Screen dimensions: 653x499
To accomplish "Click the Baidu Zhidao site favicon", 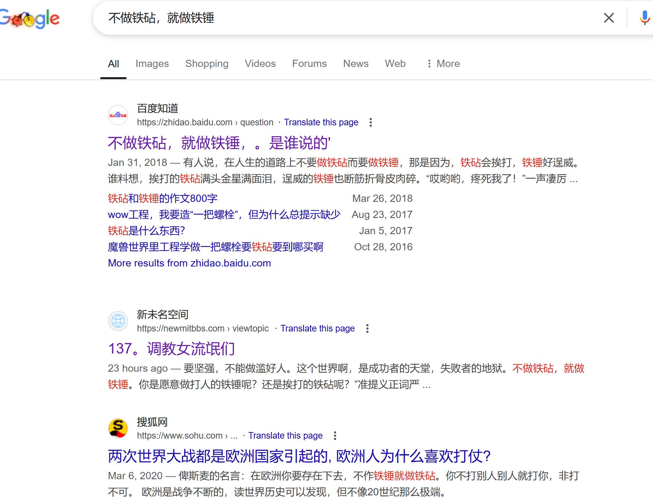I will click(118, 115).
